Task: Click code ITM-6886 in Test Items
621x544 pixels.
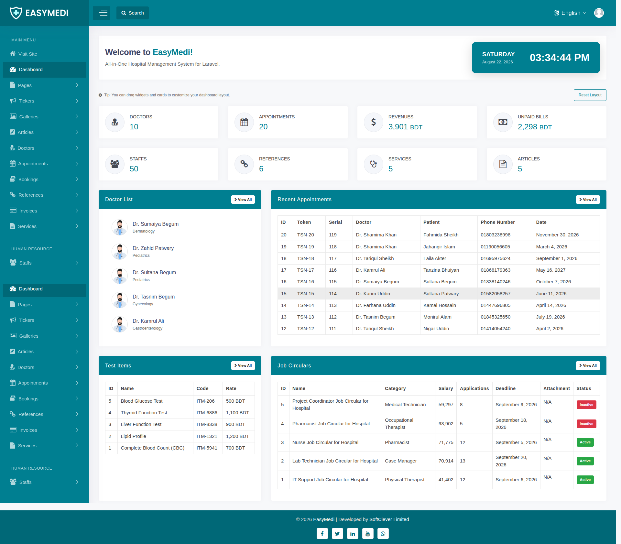Action: pyautogui.click(x=207, y=413)
